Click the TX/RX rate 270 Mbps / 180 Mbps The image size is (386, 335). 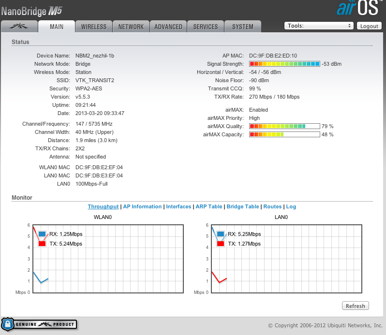[274, 97]
